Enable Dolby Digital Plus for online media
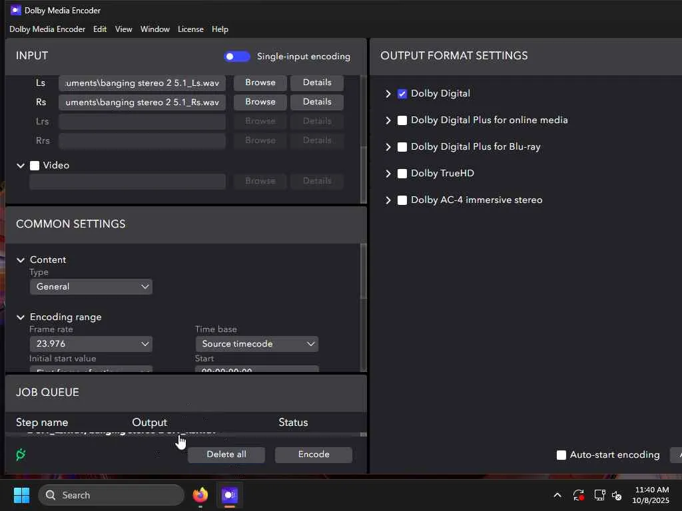The width and height of the screenshot is (682, 511). (x=402, y=120)
